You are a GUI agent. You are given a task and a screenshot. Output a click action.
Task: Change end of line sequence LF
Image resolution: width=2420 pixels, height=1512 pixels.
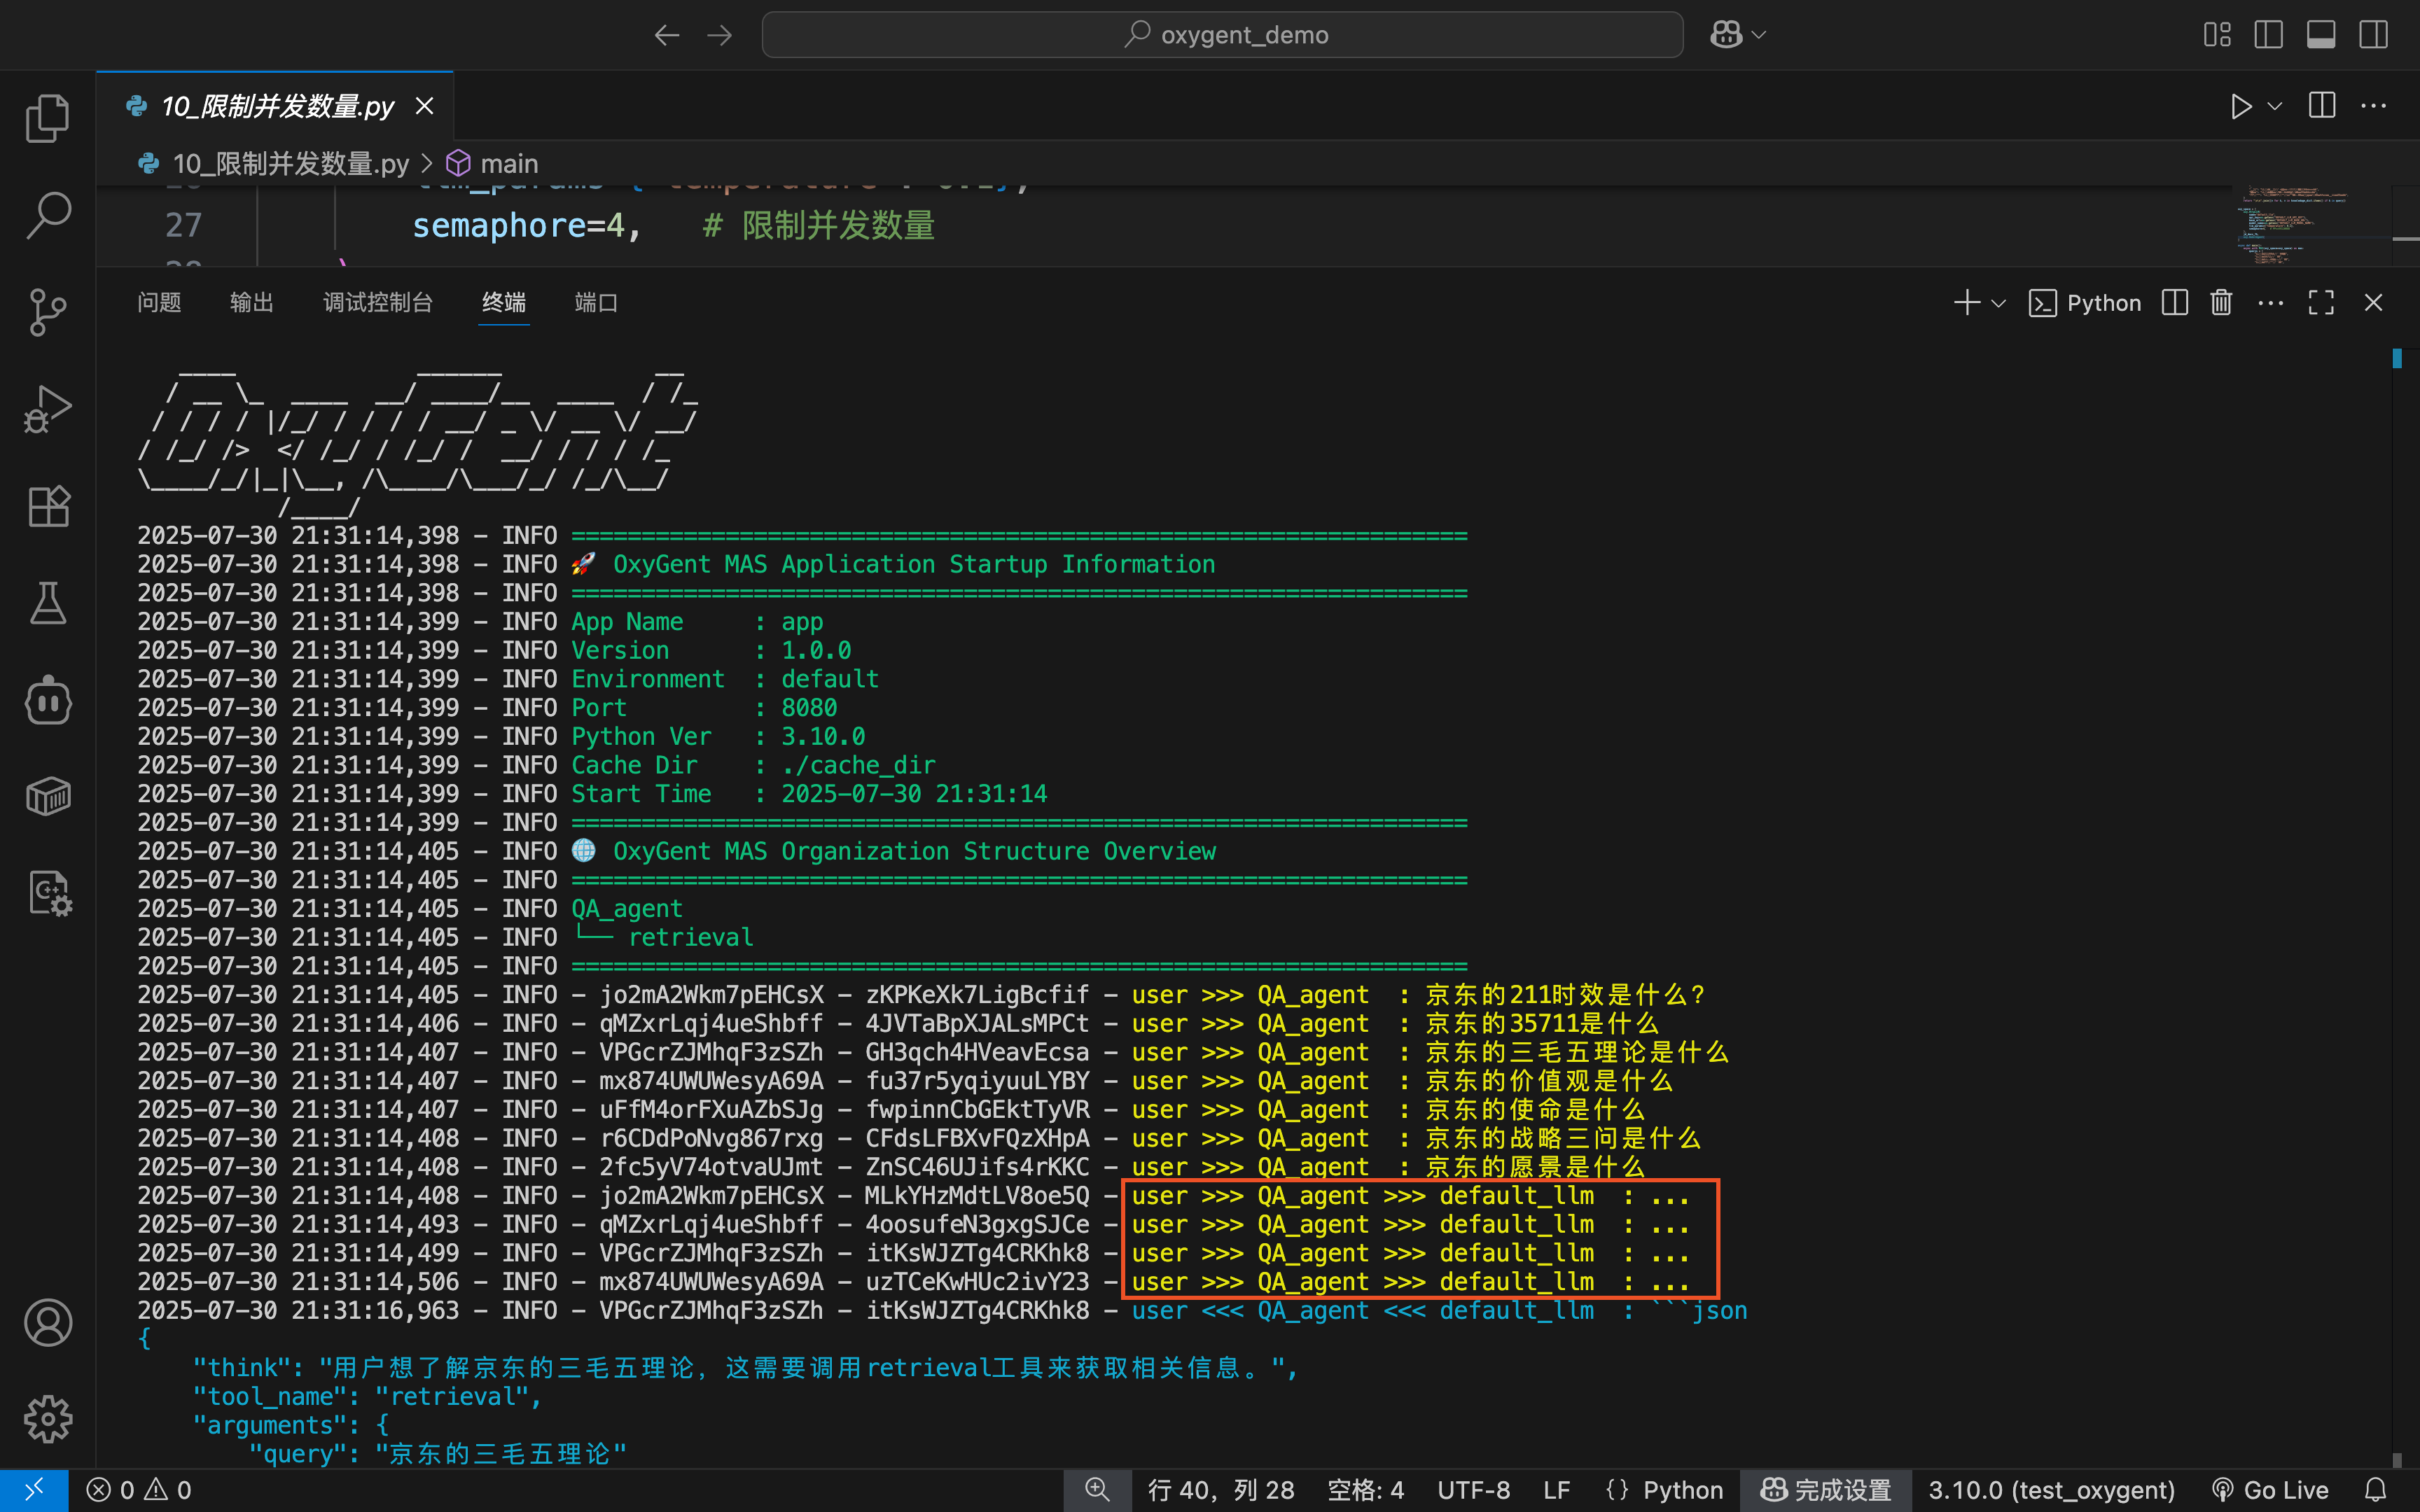tap(1556, 1490)
